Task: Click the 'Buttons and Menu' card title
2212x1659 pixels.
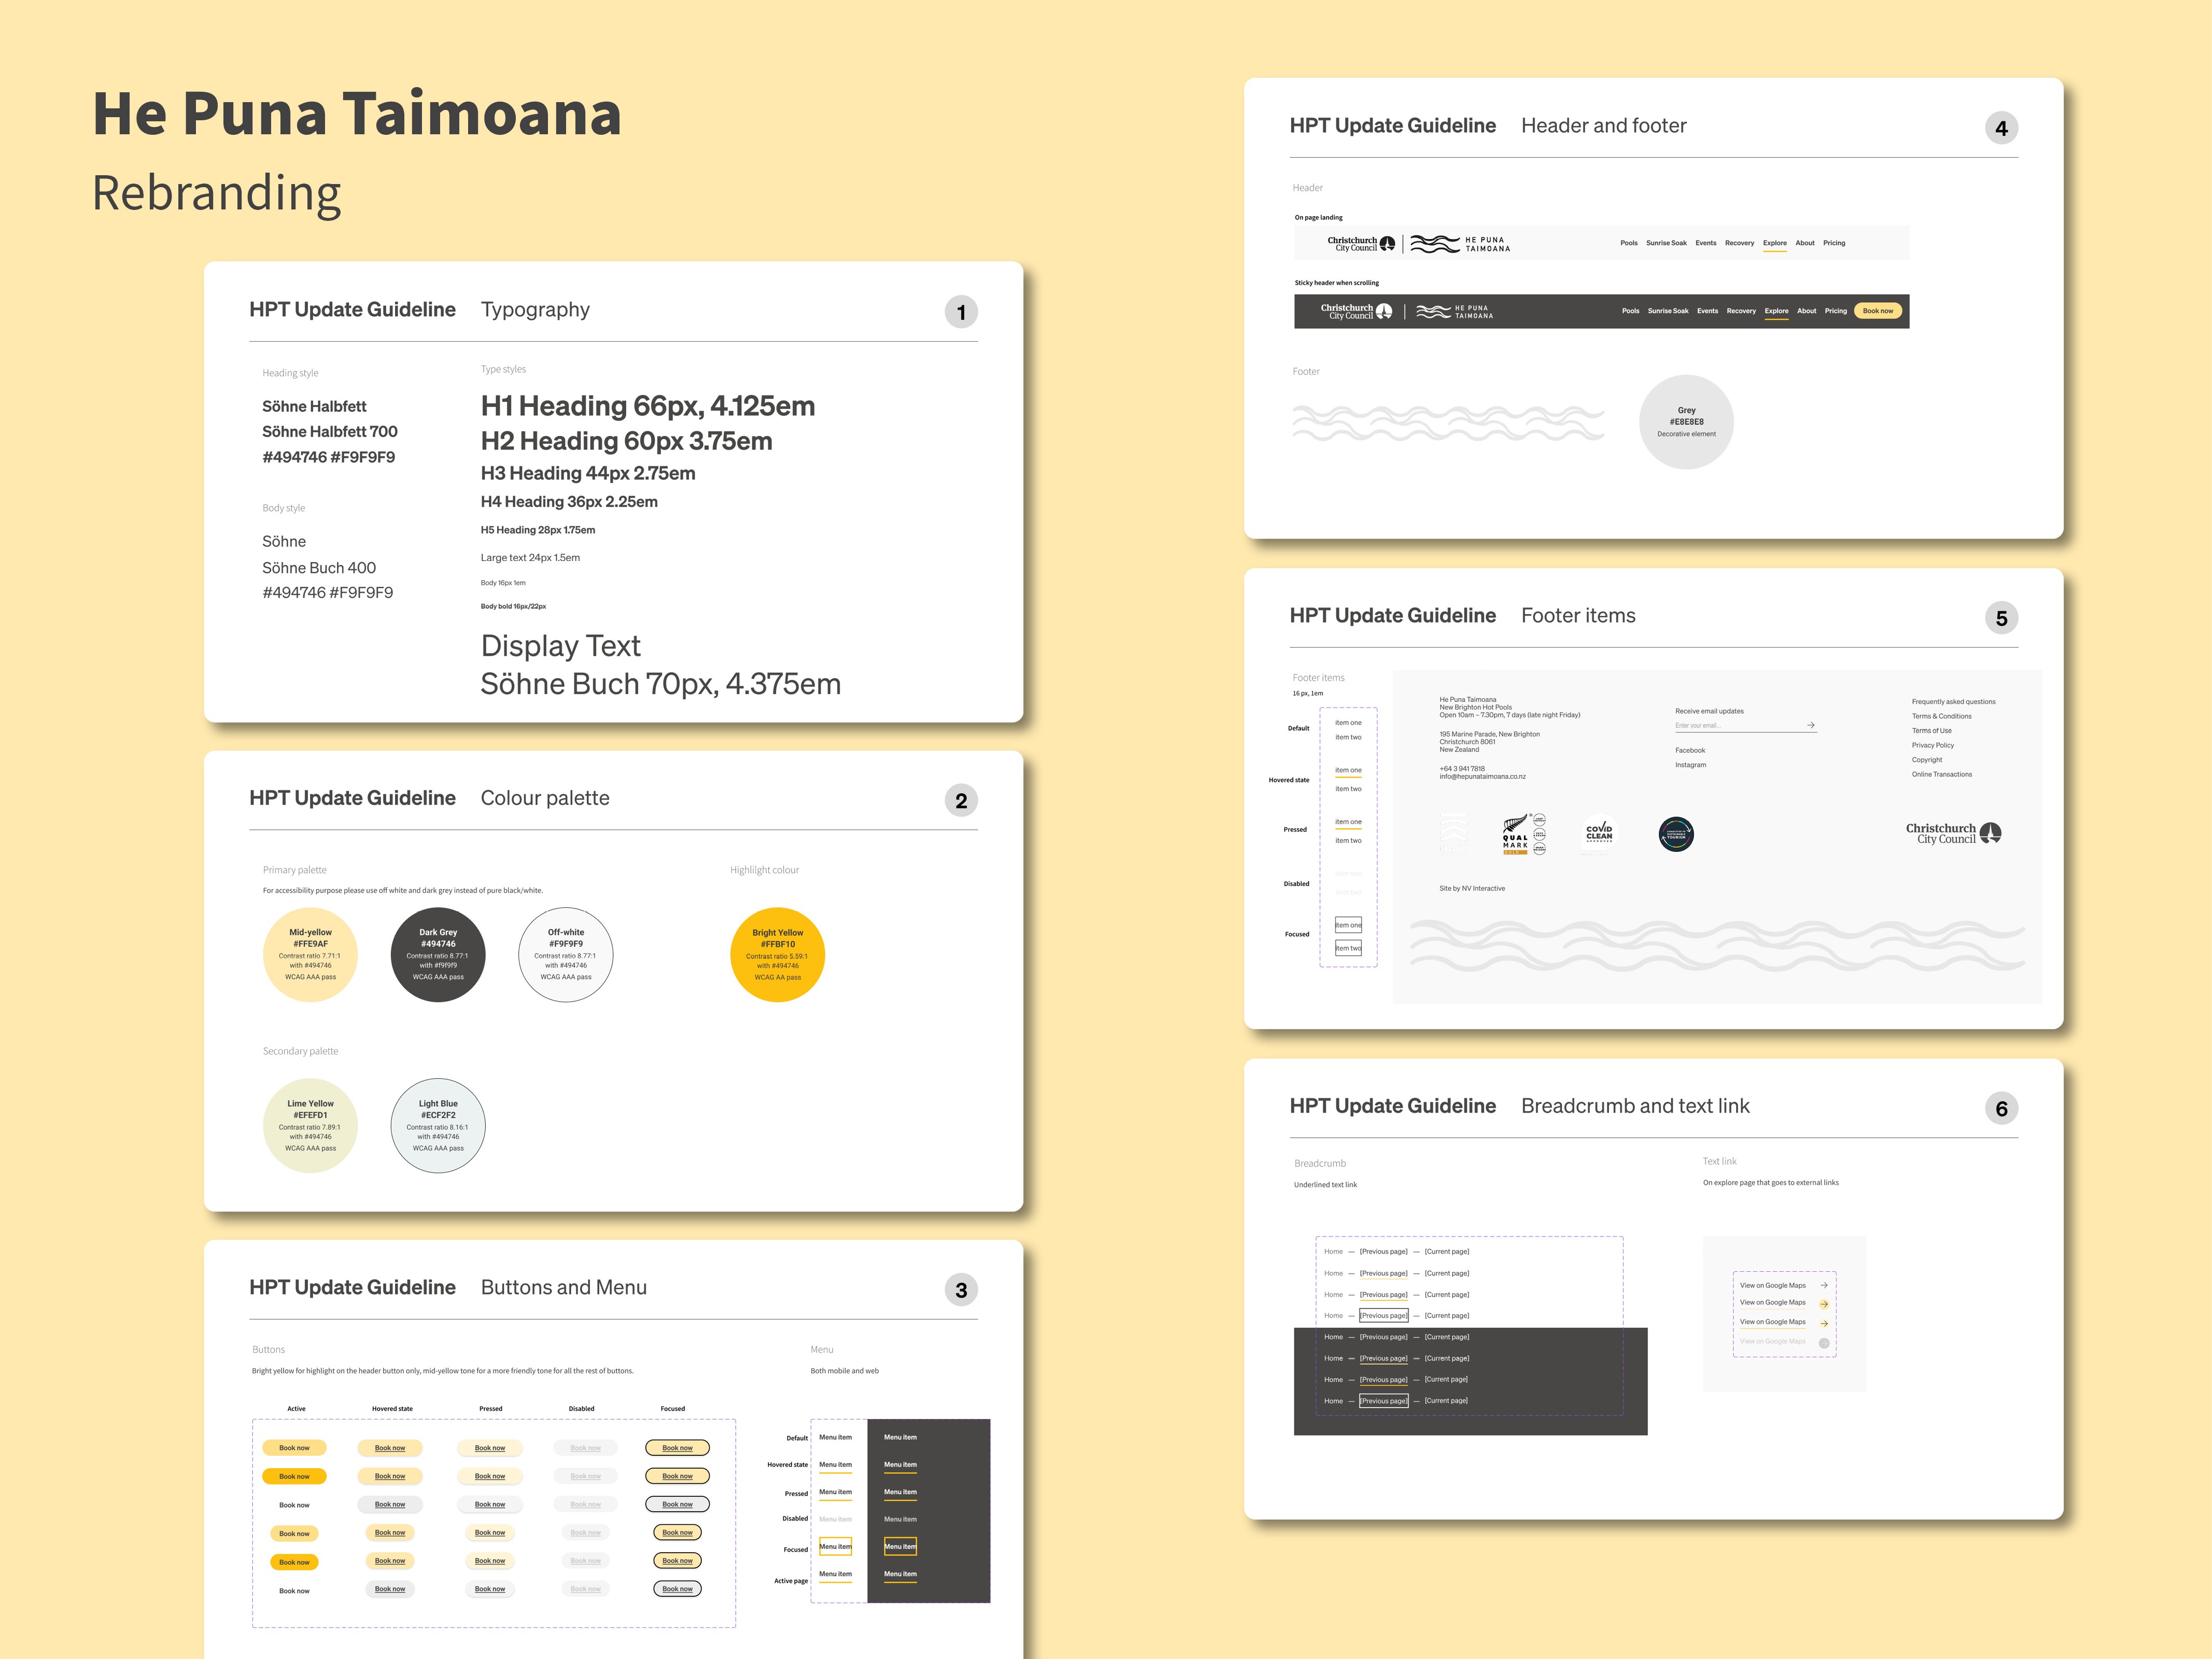Action: (x=564, y=1288)
